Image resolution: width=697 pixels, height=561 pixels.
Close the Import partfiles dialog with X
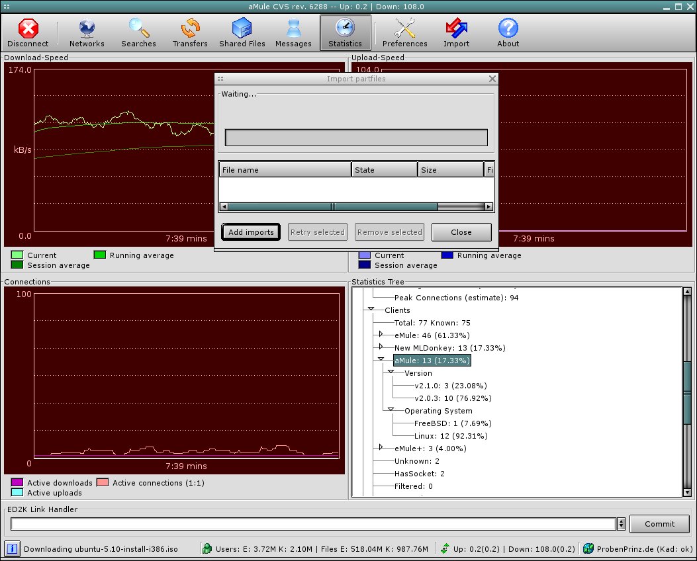(x=492, y=79)
